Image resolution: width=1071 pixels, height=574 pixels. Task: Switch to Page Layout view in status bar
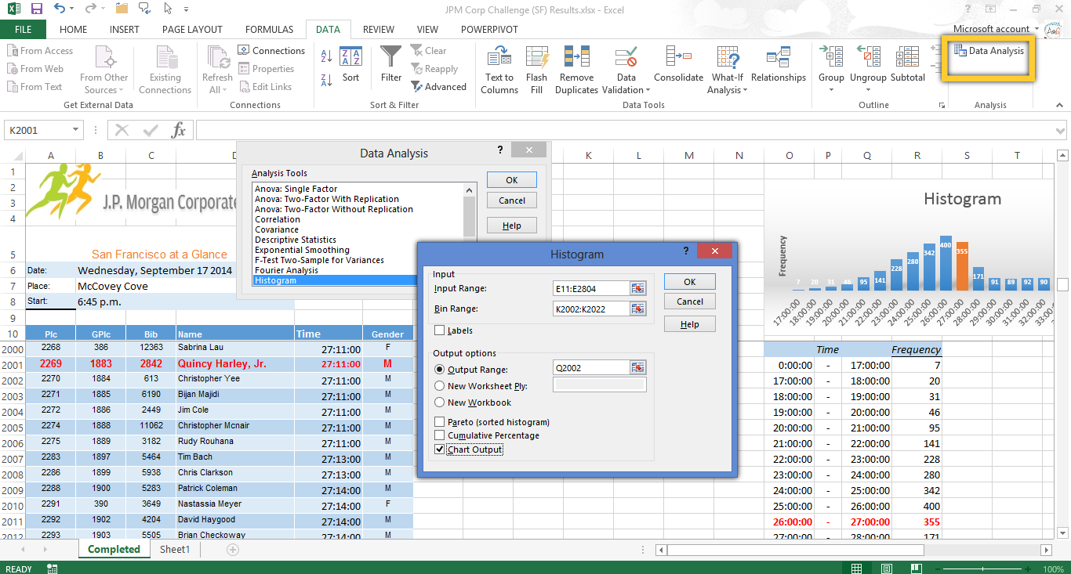point(887,569)
